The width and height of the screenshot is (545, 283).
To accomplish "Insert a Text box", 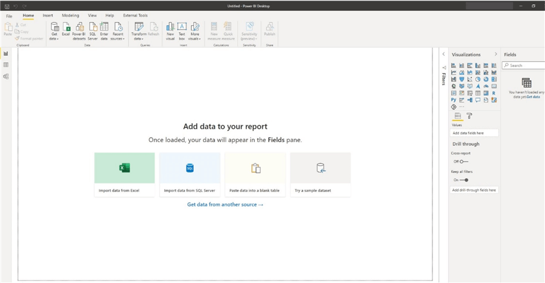I will coord(182,30).
